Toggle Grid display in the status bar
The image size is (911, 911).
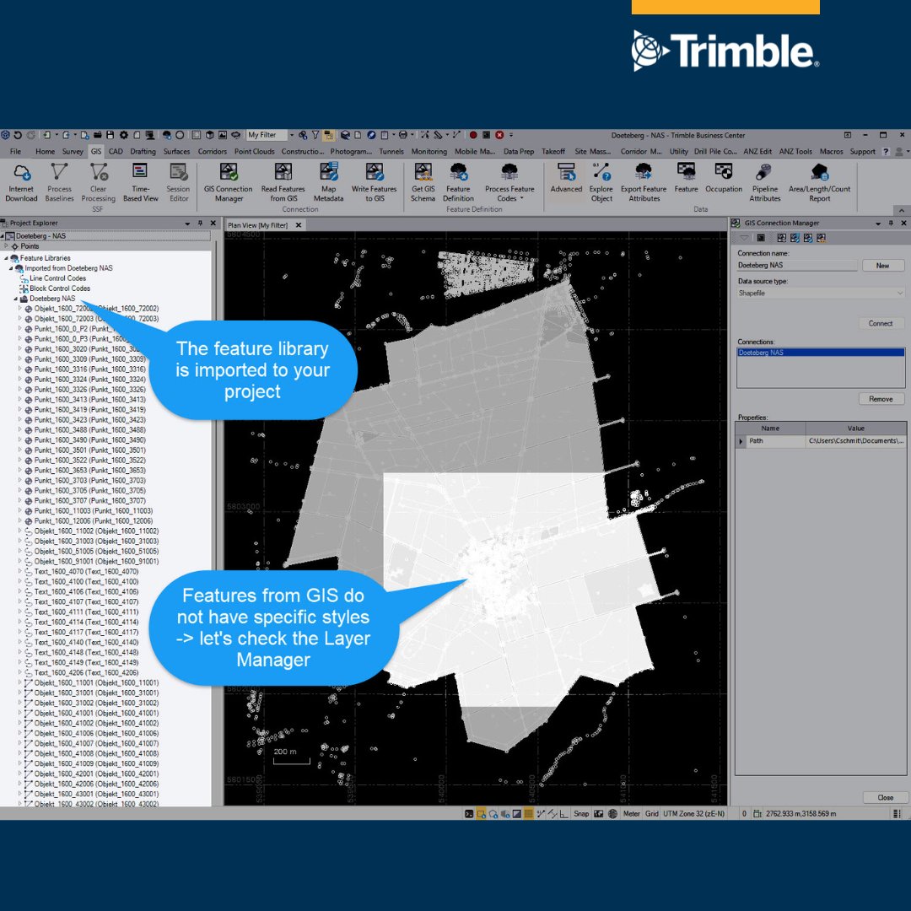click(652, 814)
